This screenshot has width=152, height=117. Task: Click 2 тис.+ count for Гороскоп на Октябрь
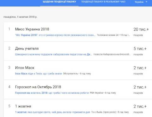(140, 87)
